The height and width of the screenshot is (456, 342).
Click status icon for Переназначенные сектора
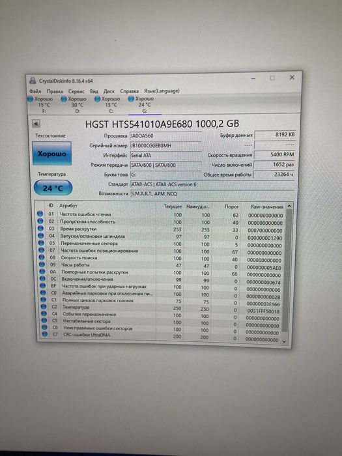(41, 242)
